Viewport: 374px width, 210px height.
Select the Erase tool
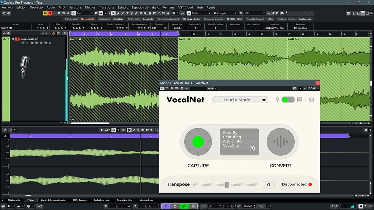(x=127, y=13)
